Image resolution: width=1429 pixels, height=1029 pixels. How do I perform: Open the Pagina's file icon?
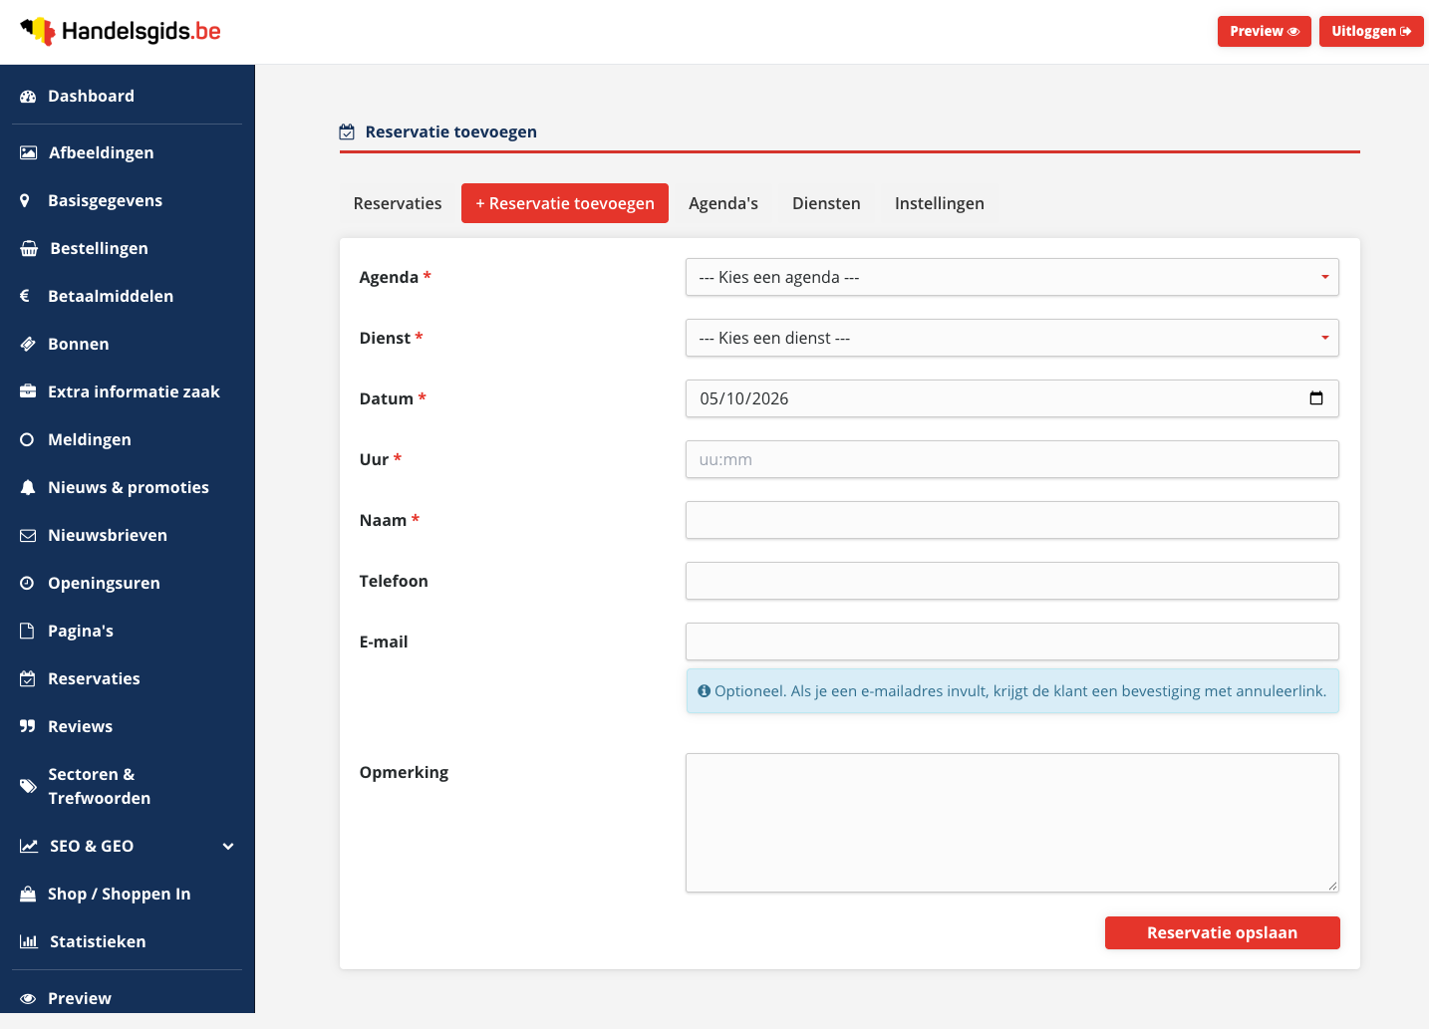point(27,631)
